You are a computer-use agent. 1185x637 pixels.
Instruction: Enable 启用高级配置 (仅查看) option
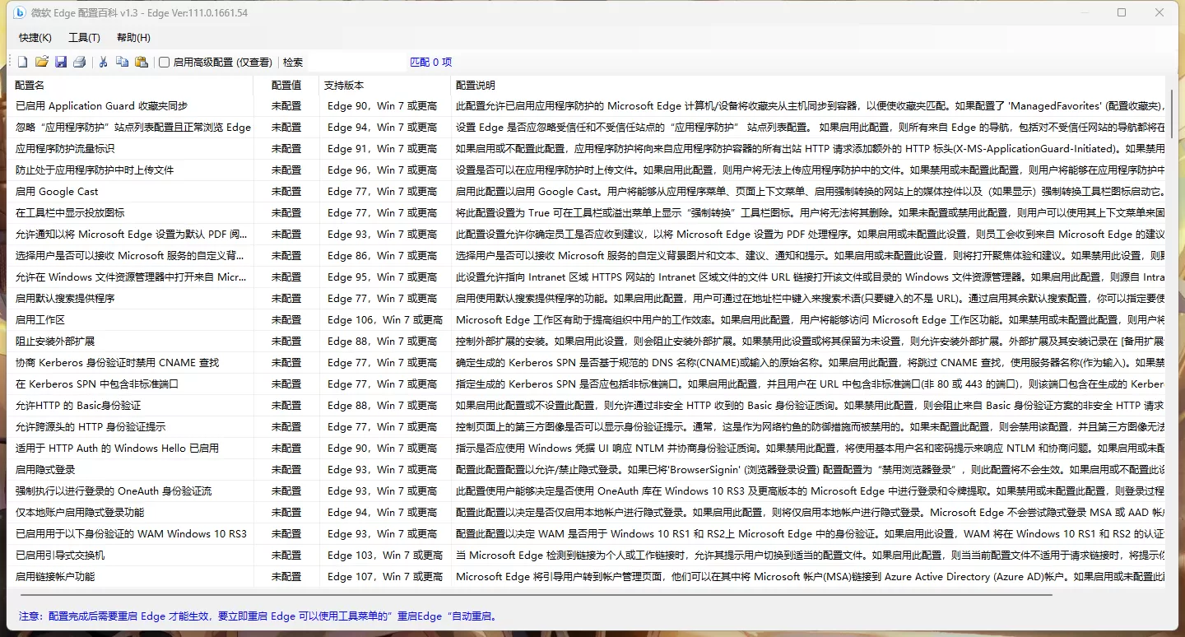pos(164,61)
